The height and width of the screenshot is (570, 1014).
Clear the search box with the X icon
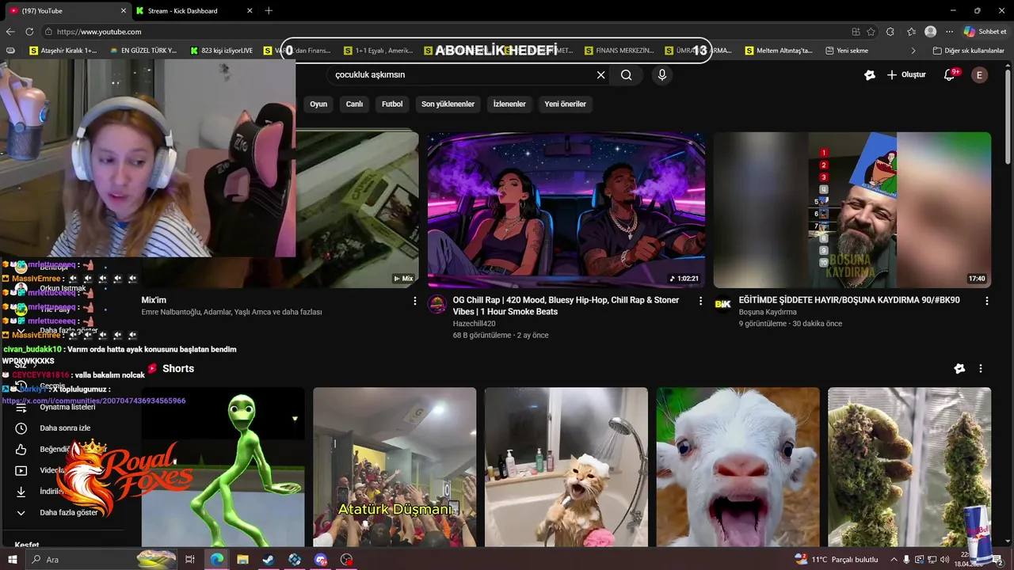[x=600, y=75]
